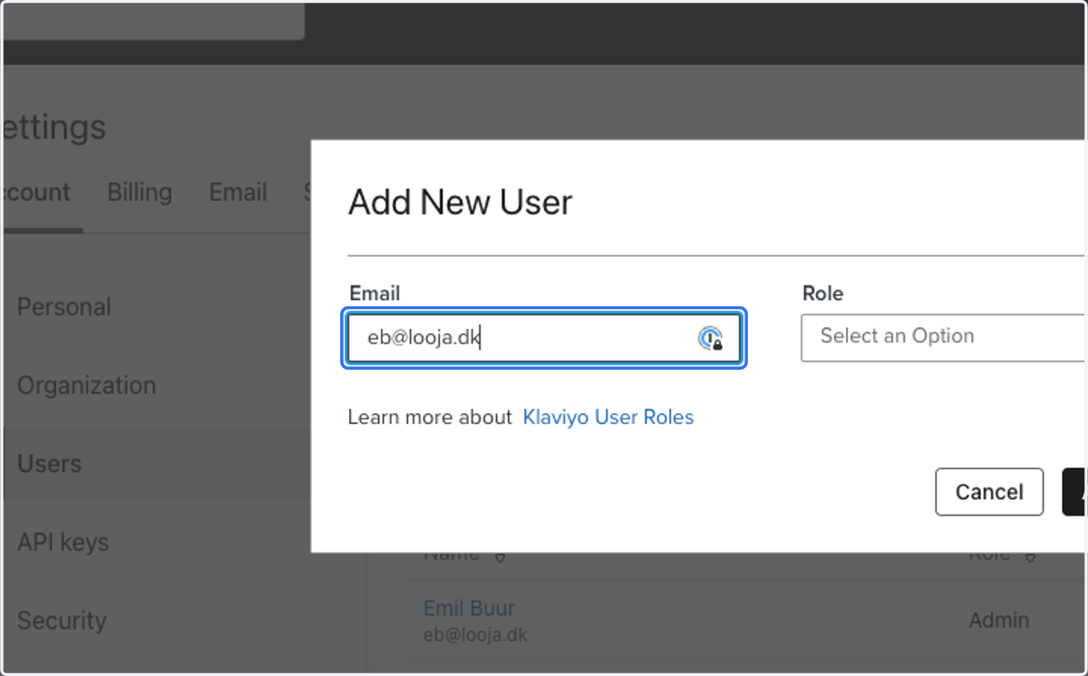Open the Klaviyo User Roles link
This screenshot has height=676, width=1088.
[608, 417]
